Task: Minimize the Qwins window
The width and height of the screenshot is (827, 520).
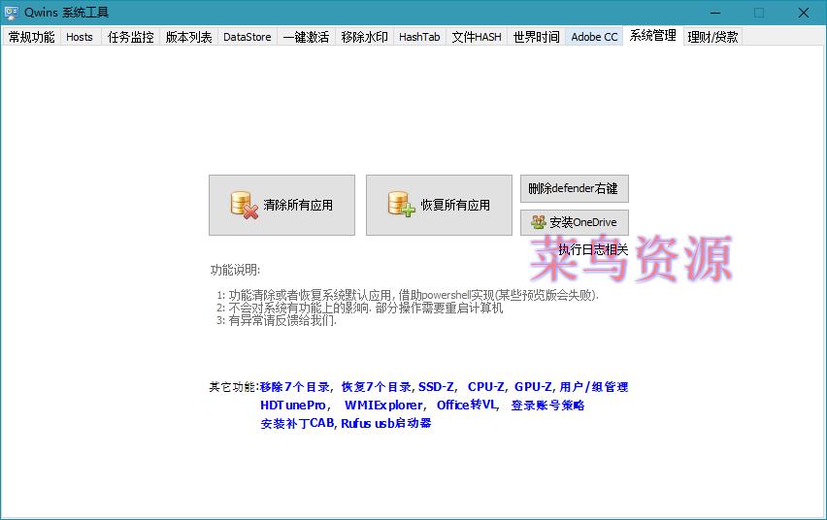Action: [715, 13]
